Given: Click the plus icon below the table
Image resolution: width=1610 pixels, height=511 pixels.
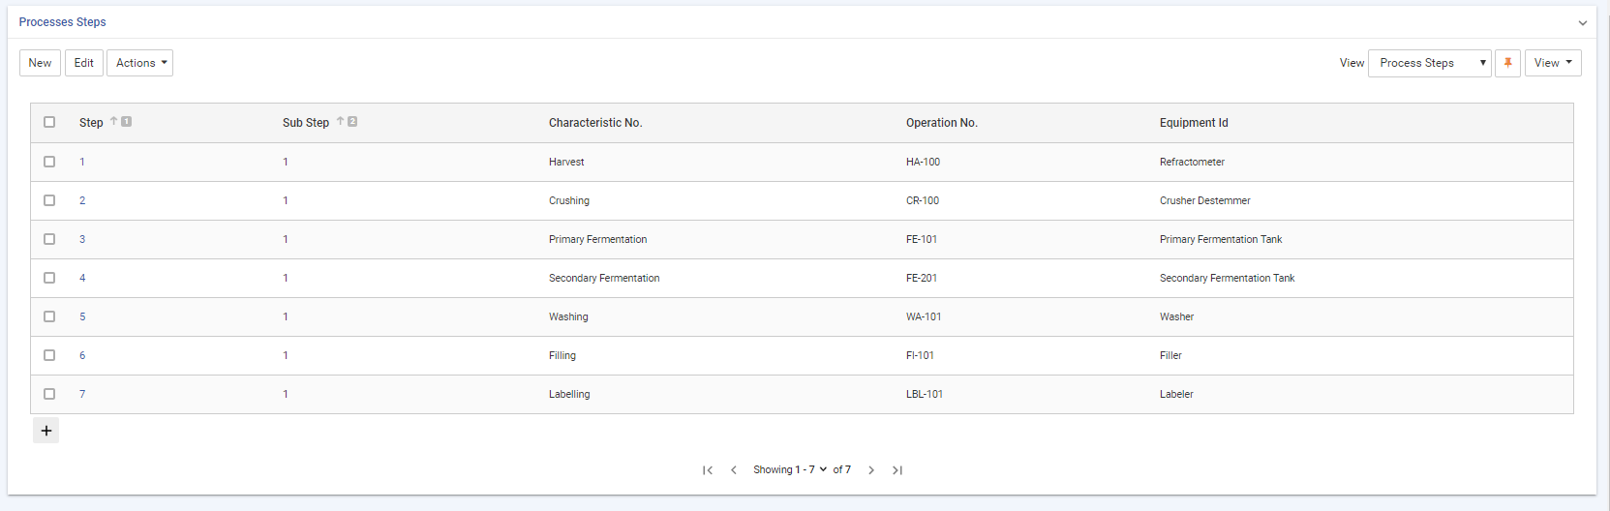Looking at the screenshot, I should click(x=46, y=431).
